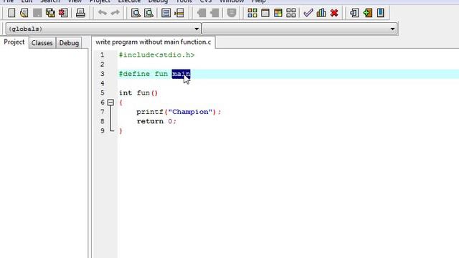Screen dimensions: 459x258
Task: Click the grayed Toggle Bookmark icon
Action: [x=232, y=13]
